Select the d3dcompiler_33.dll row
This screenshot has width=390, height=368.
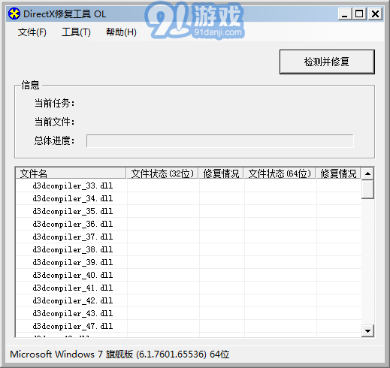point(189,186)
